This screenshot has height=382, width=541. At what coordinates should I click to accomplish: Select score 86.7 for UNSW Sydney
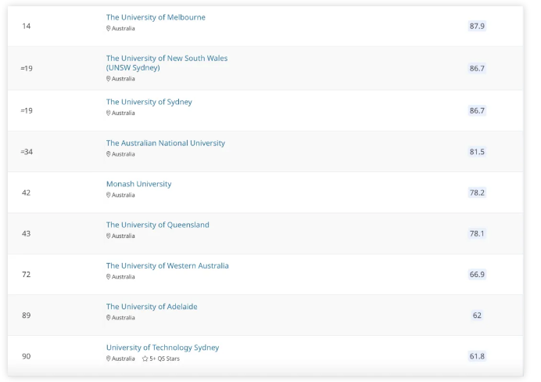[x=477, y=68]
